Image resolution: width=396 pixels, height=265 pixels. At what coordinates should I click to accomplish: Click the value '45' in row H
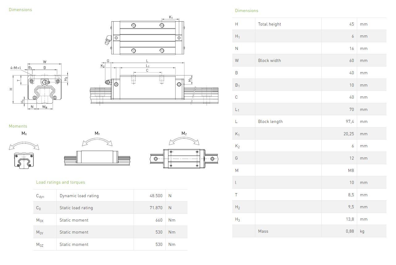coord(352,24)
